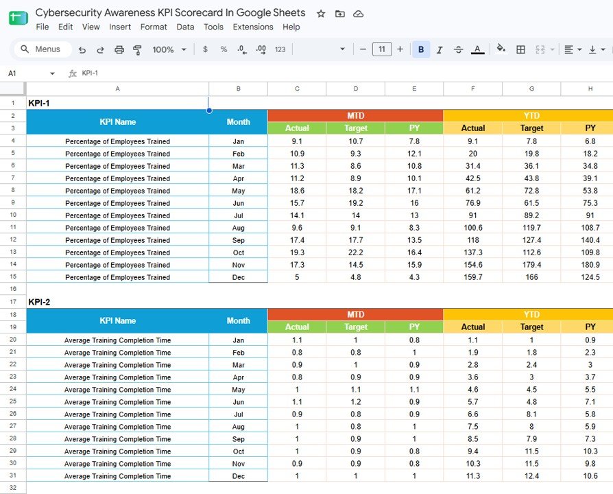Select MTD Actual value 18.6
613x494 pixels.
[x=297, y=191]
